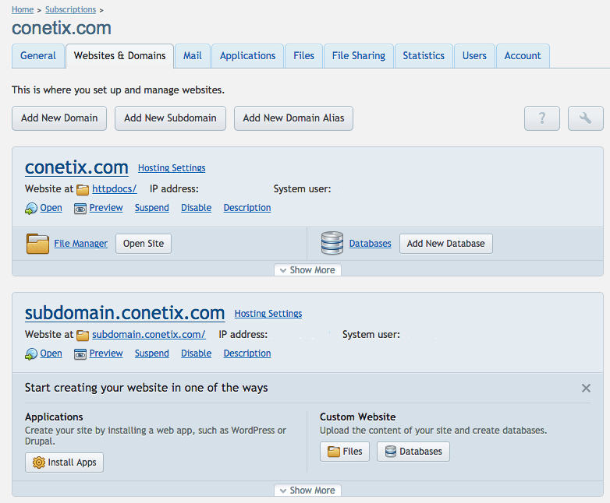
Task: Open Hosting Settings for subdomain.conetix.com
Action: pyautogui.click(x=268, y=314)
